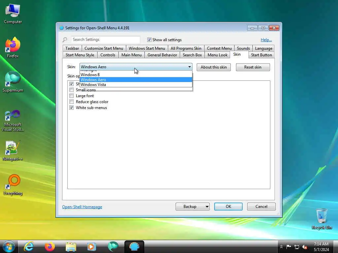
Task: Visit the Open-Shell Homepage link
Action: click(82, 207)
